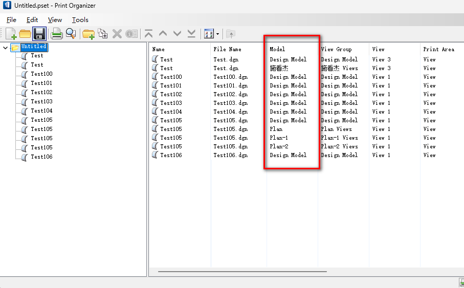Open the Properties info icon

pos(131,34)
